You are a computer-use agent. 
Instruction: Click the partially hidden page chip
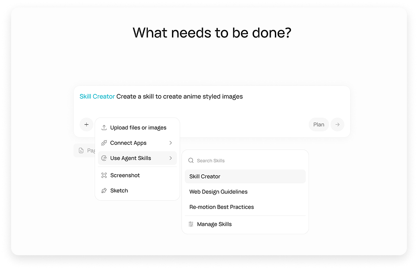pos(85,150)
